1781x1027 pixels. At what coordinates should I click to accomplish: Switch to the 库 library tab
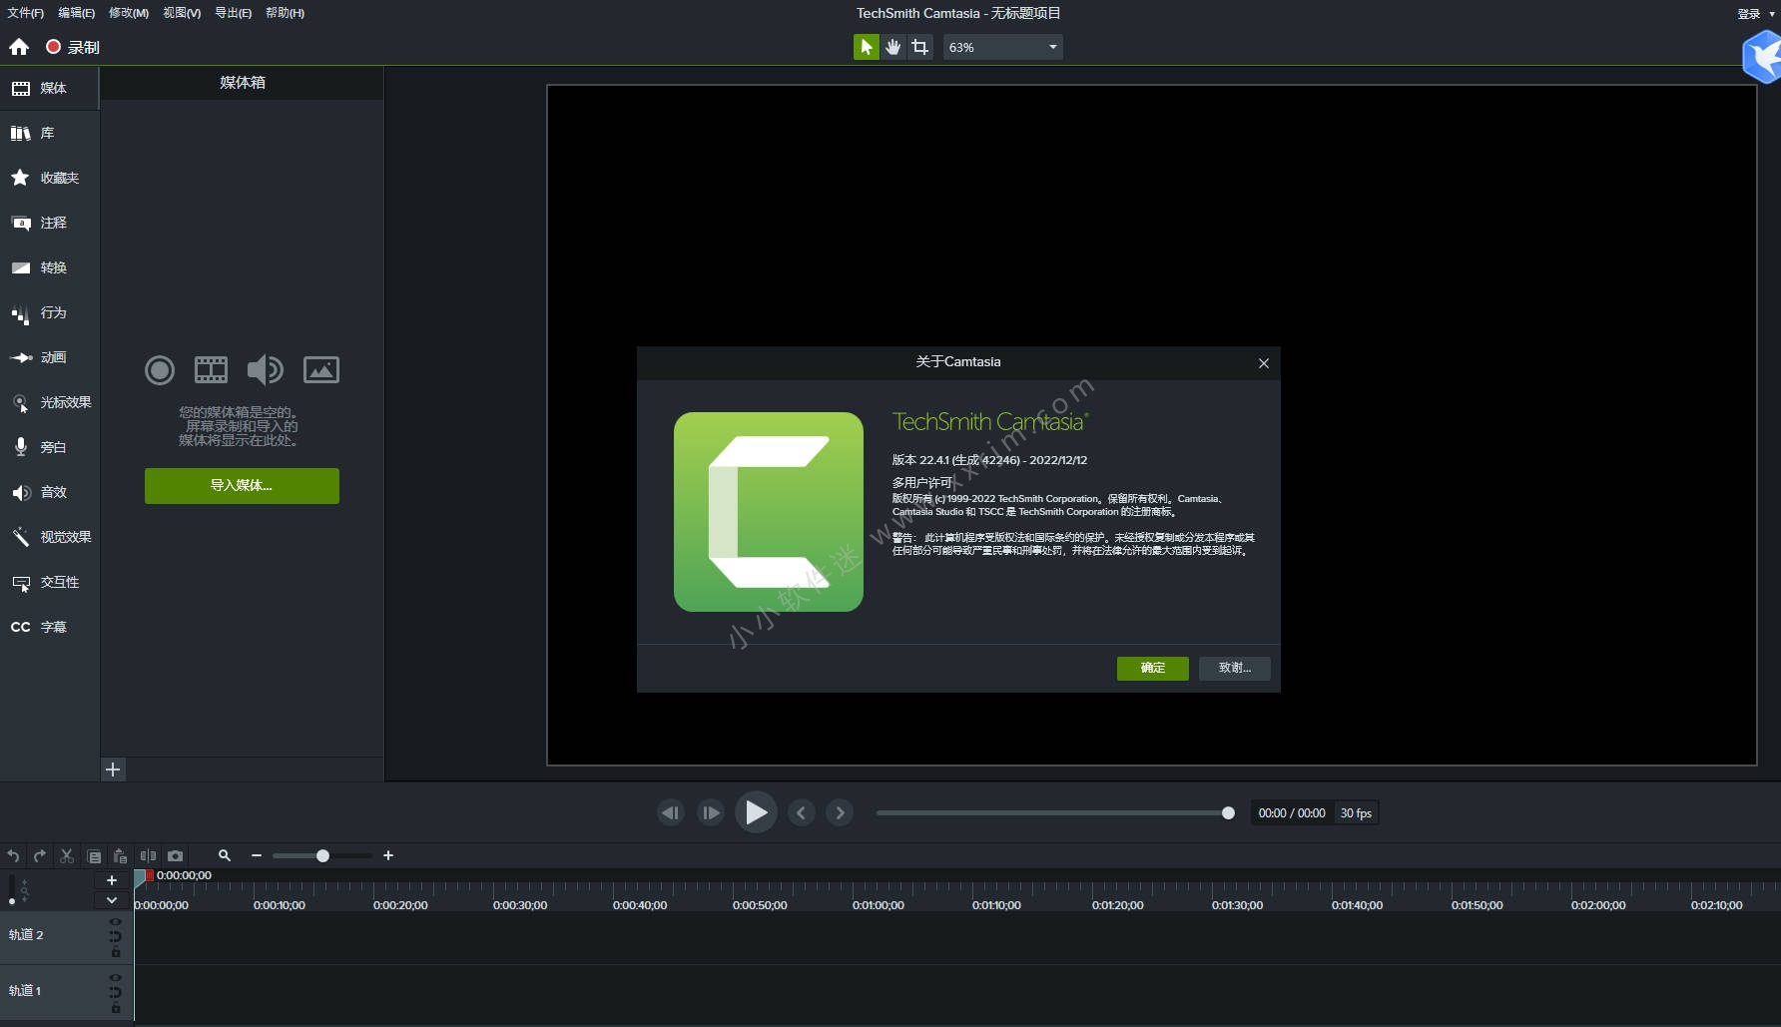click(x=49, y=133)
